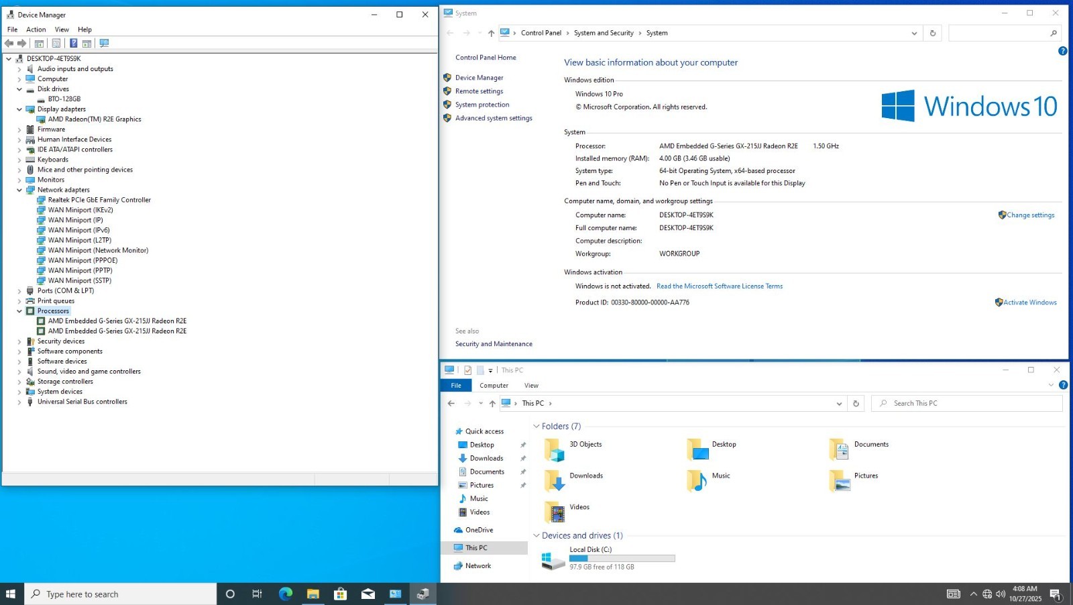Open Help in the System control panel window
The height and width of the screenshot is (605, 1073).
tap(1062, 51)
